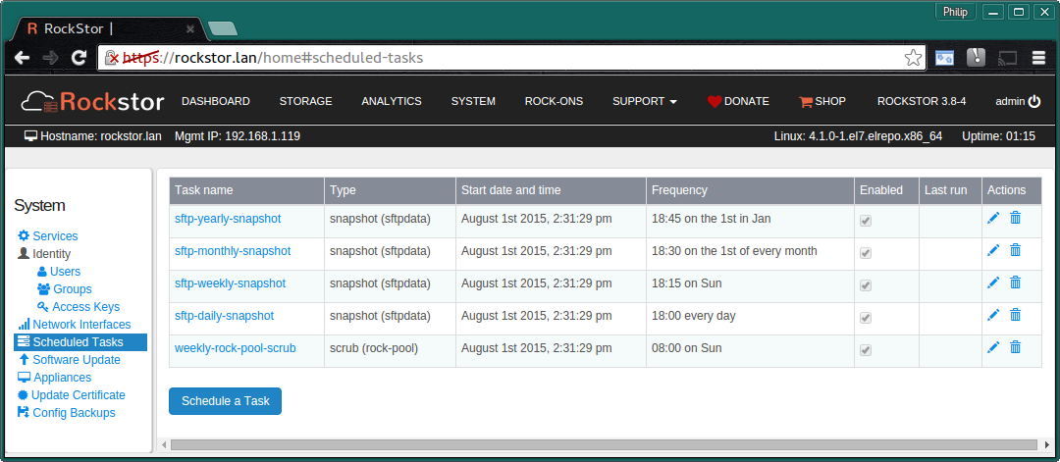
Task: Open the sftp-monthly-snapshot task link
Action: 233,250
